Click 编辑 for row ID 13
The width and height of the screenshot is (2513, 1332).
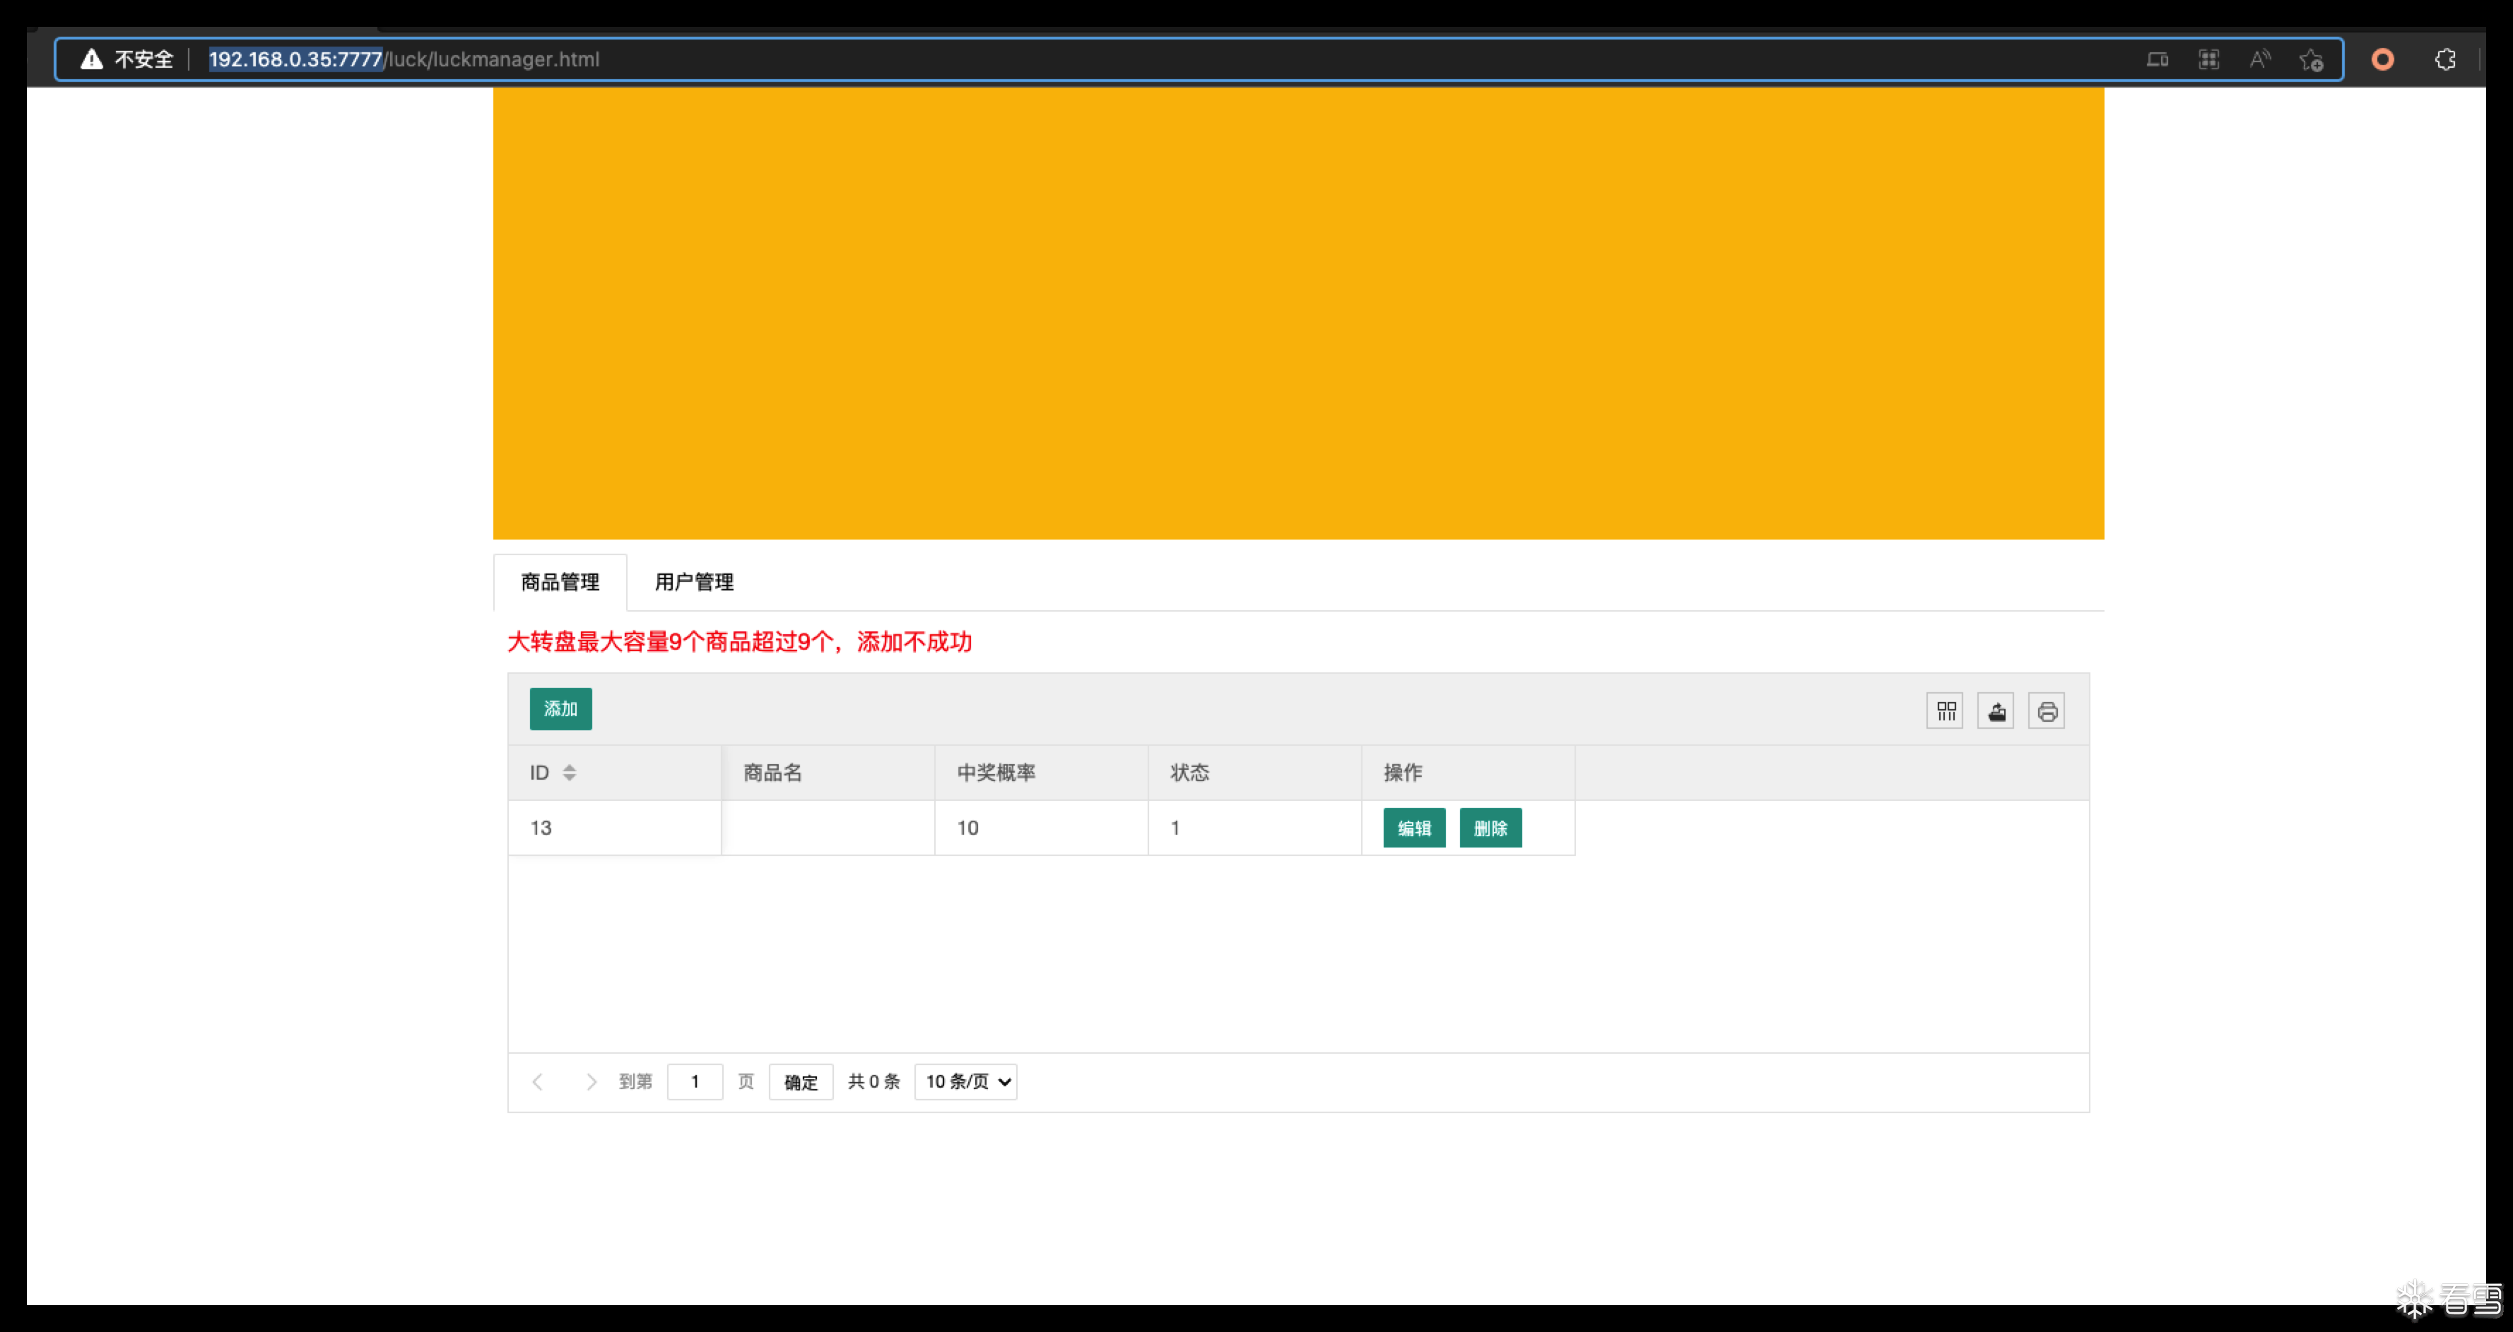click(1413, 828)
